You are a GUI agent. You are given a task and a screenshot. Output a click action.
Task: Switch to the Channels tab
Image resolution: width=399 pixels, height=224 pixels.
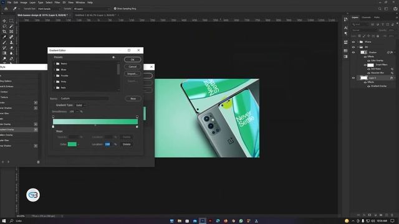tap(366, 17)
